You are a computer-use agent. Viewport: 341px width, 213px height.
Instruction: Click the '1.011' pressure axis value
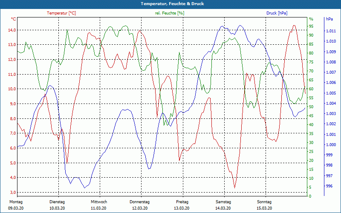click(331, 31)
